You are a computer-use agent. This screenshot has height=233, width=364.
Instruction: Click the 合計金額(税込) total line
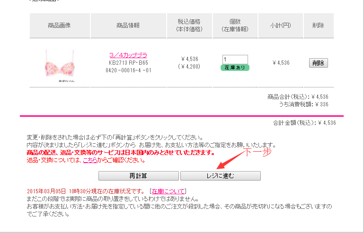click(304, 123)
